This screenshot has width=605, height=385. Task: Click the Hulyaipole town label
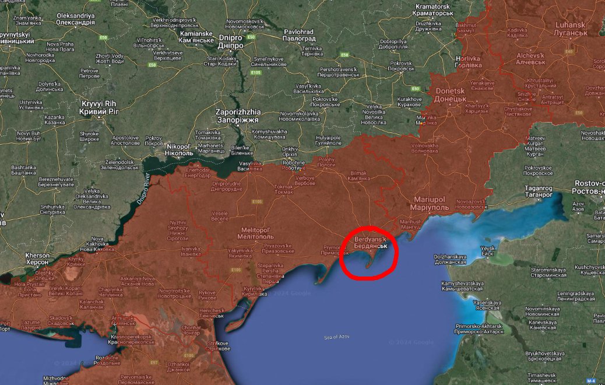(x=328, y=140)
